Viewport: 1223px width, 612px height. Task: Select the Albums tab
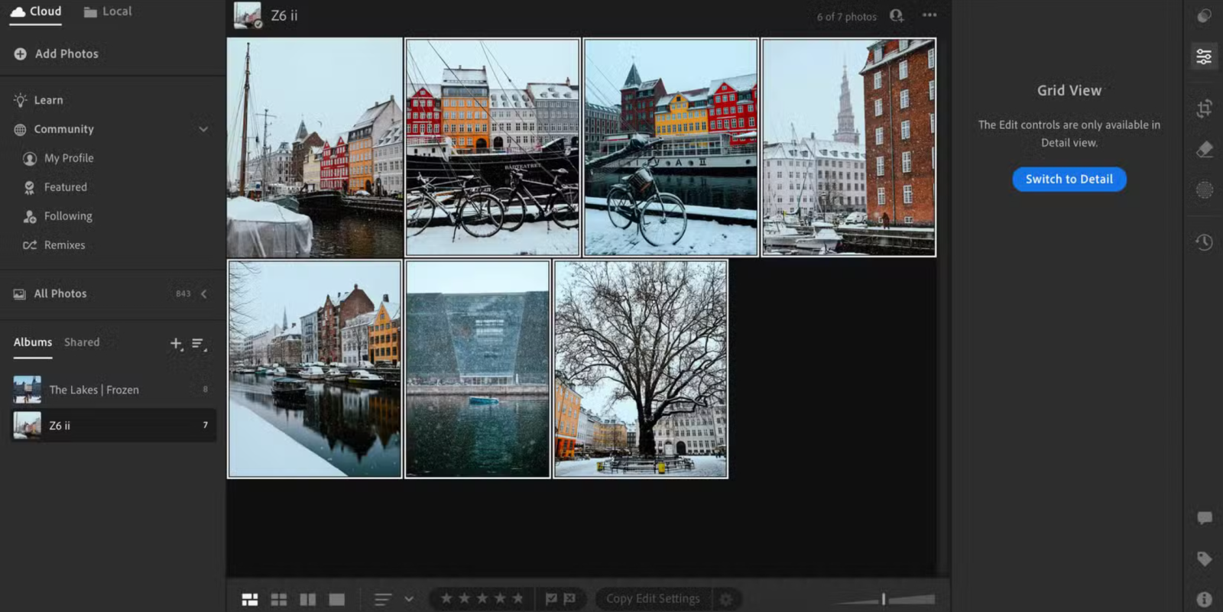click(x=33, y=342)
